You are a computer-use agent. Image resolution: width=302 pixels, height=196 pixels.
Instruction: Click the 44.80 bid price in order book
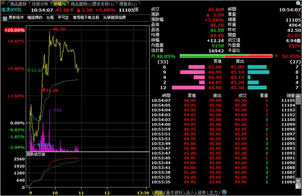tap(215, 87)
